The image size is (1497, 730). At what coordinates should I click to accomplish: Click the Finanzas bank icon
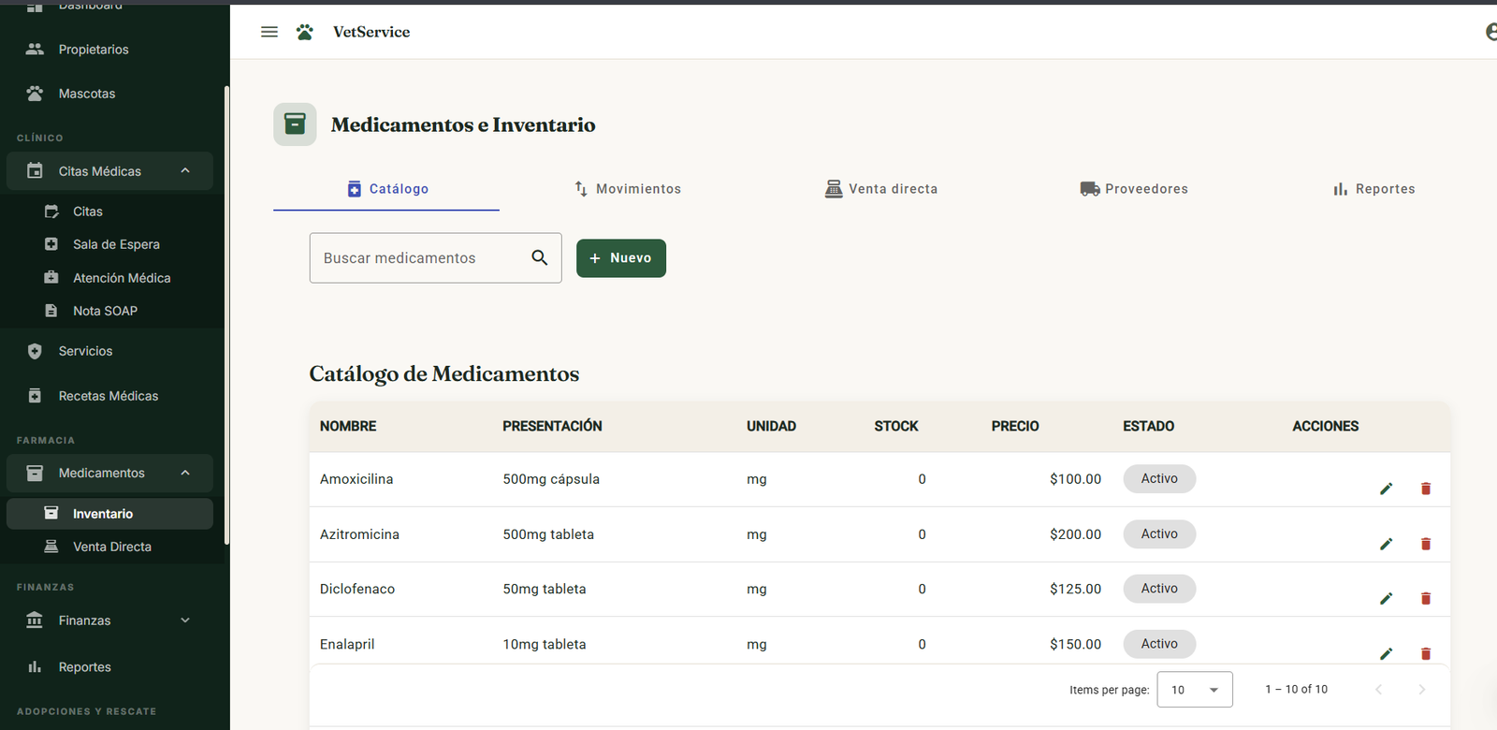pos(35,620)
